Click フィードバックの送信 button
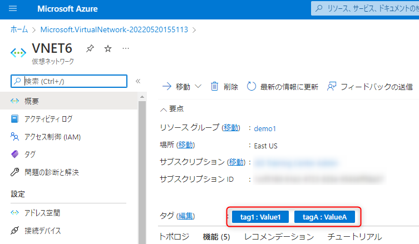 (x=370, y=87)
